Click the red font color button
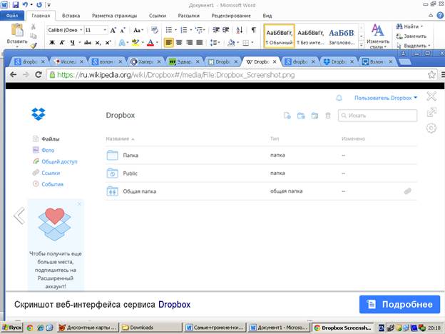This screenshot has height=334, width=445. coord(150,43)
